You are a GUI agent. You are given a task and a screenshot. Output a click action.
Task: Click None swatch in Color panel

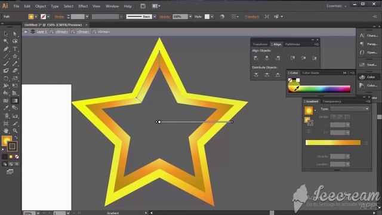pyautogui.click(x=290, y=80)
